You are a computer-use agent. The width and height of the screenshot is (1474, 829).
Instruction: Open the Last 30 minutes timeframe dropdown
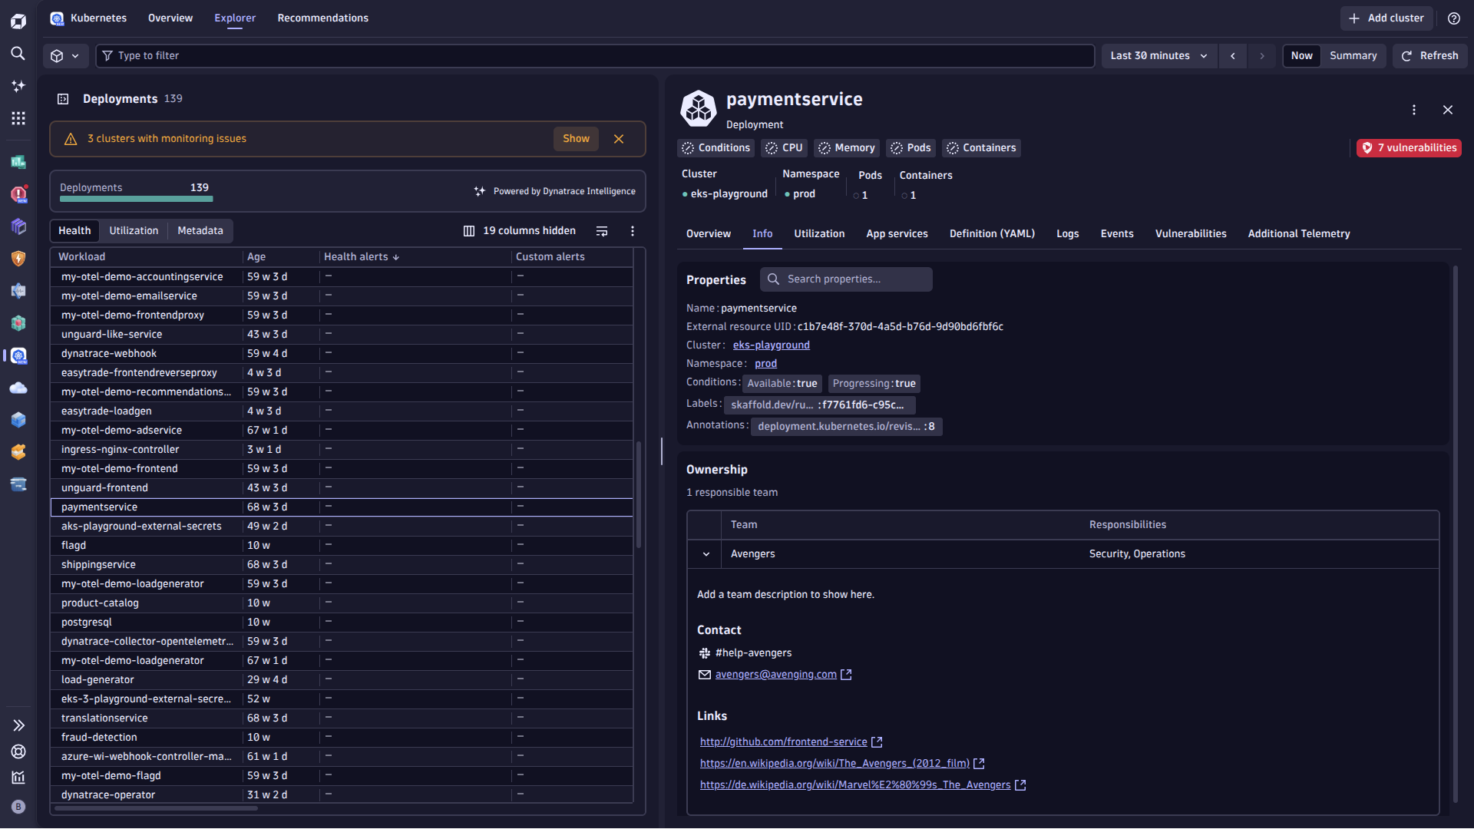click(x=1158, y=55)
